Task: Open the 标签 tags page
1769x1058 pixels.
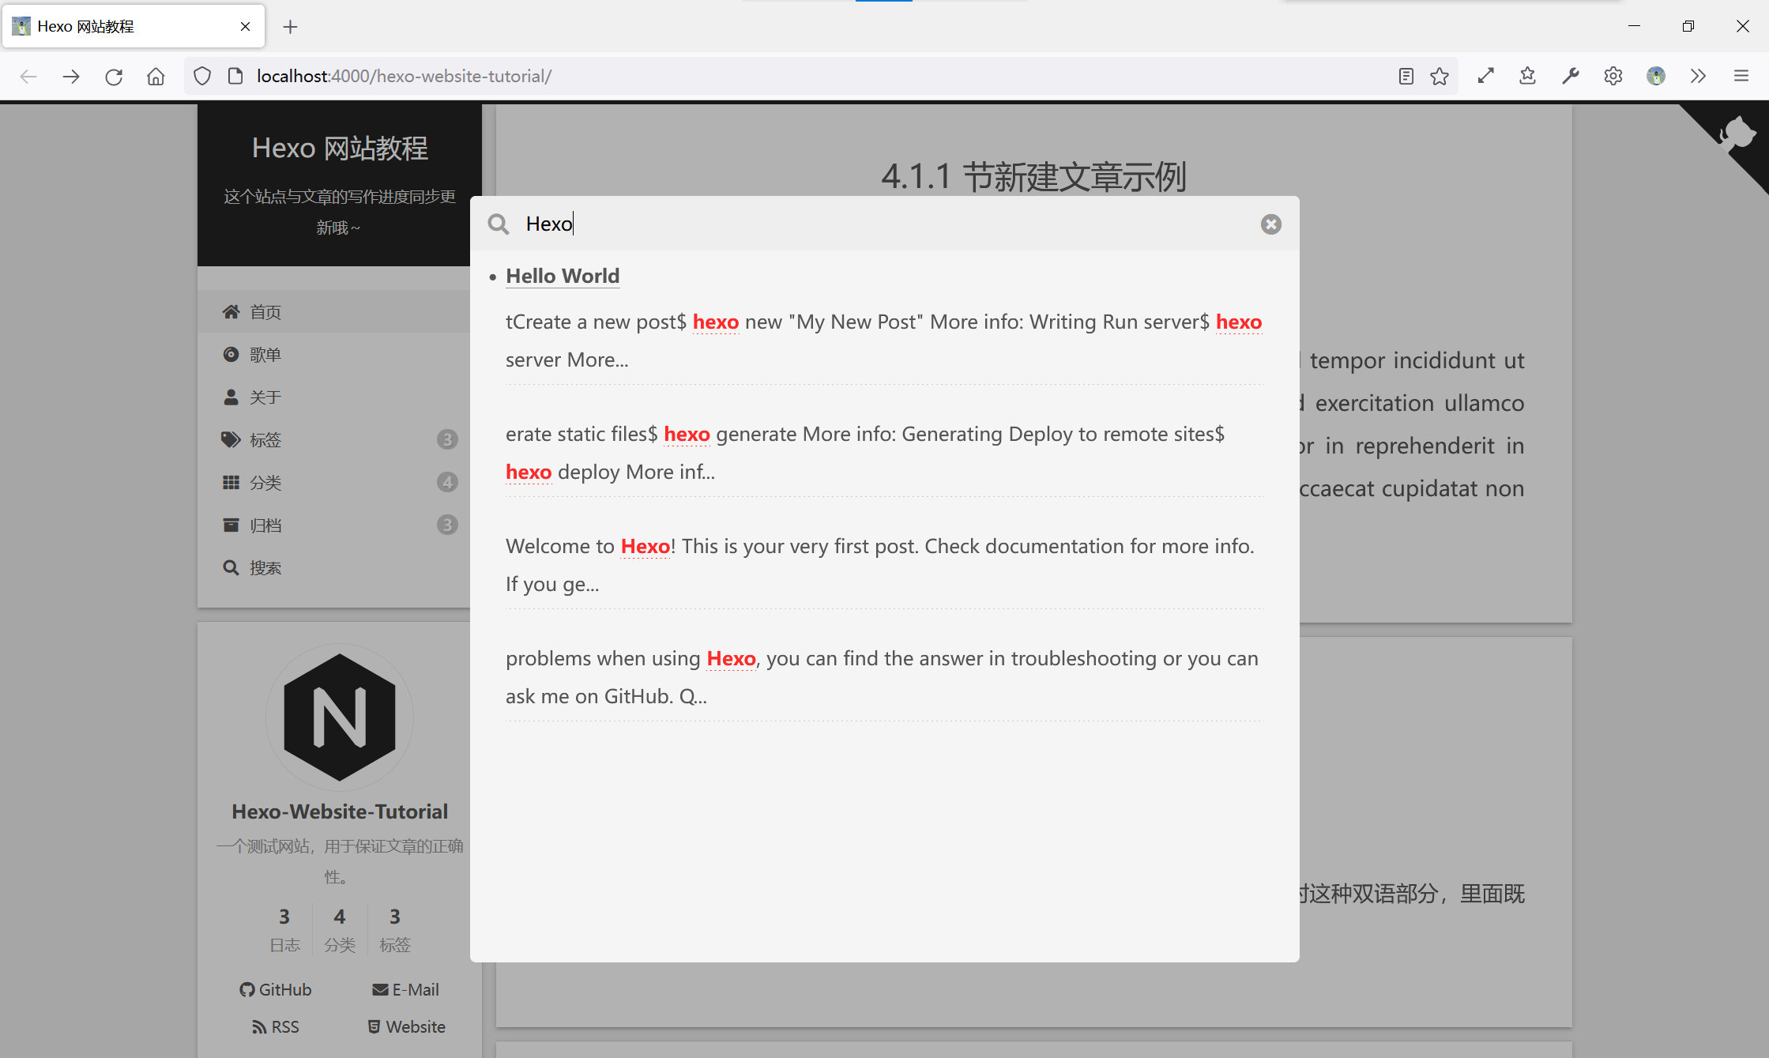Action: [x=265, y=440]
